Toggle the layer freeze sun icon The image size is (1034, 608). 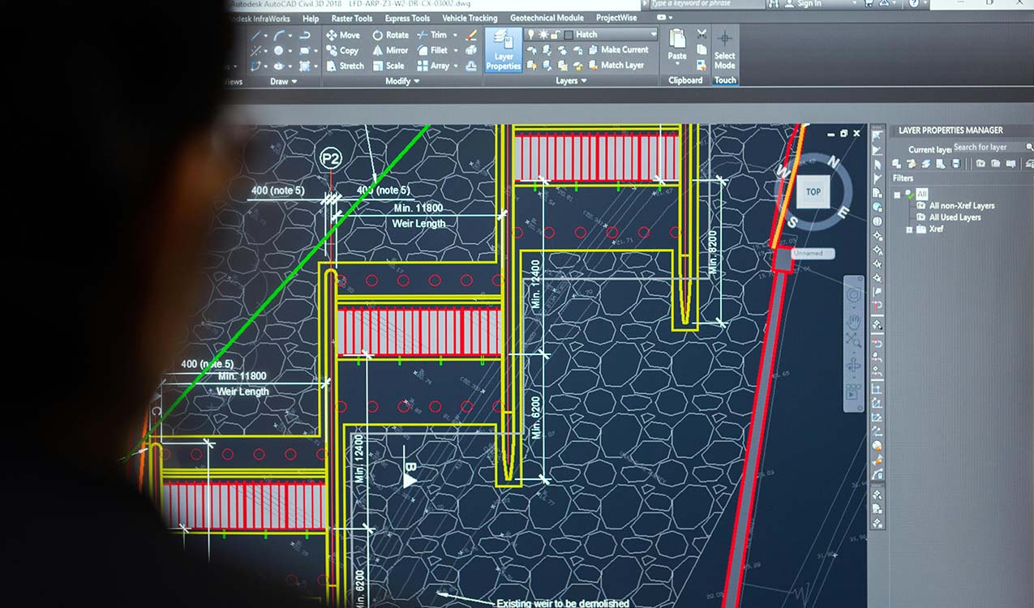tap(543, 35)
